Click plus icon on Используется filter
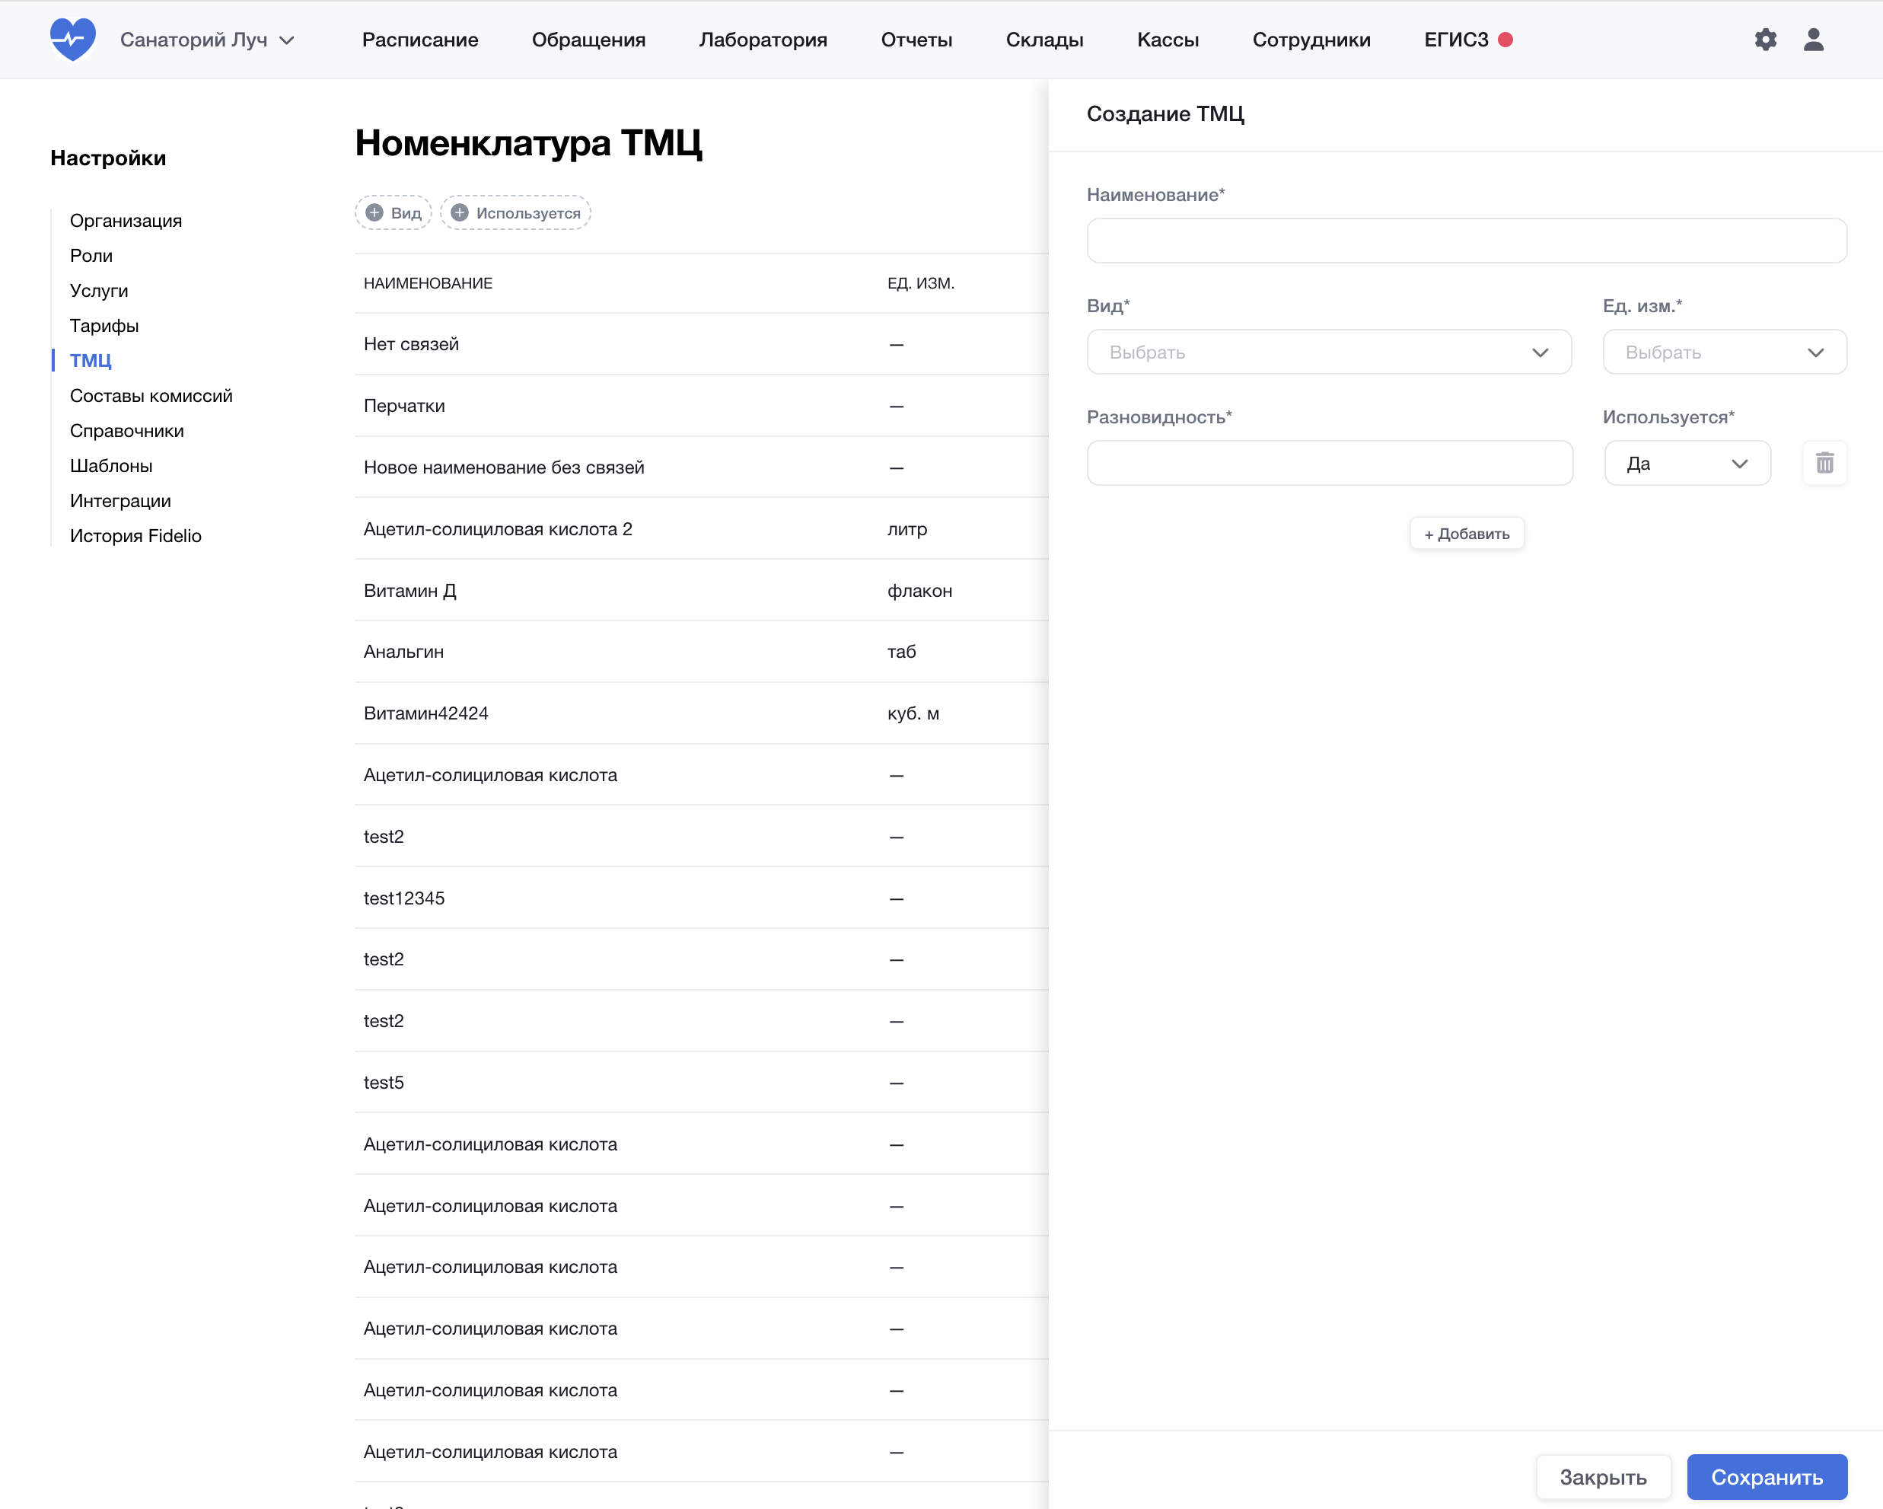This screenshot has width=1883, height=1509. [x=460, y=213]
